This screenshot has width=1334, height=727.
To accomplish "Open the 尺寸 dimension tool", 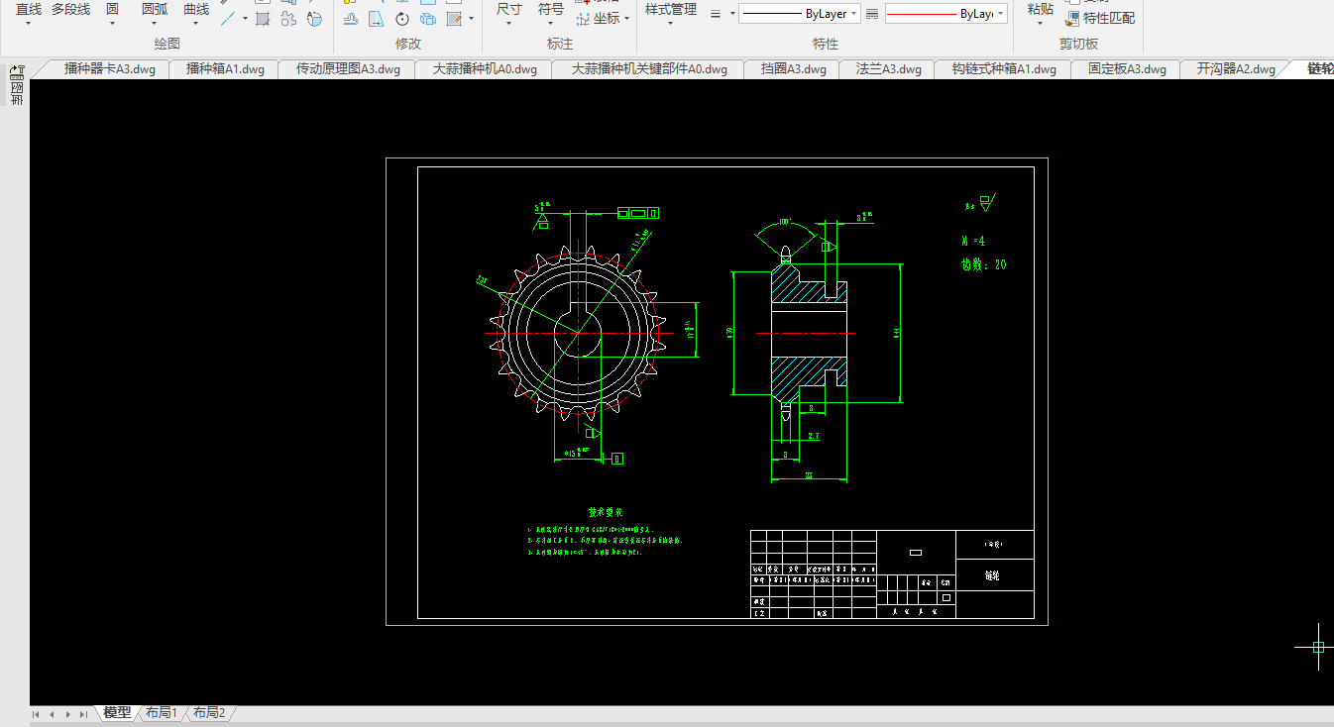I will pyautogui.click(x=508, y=9).
